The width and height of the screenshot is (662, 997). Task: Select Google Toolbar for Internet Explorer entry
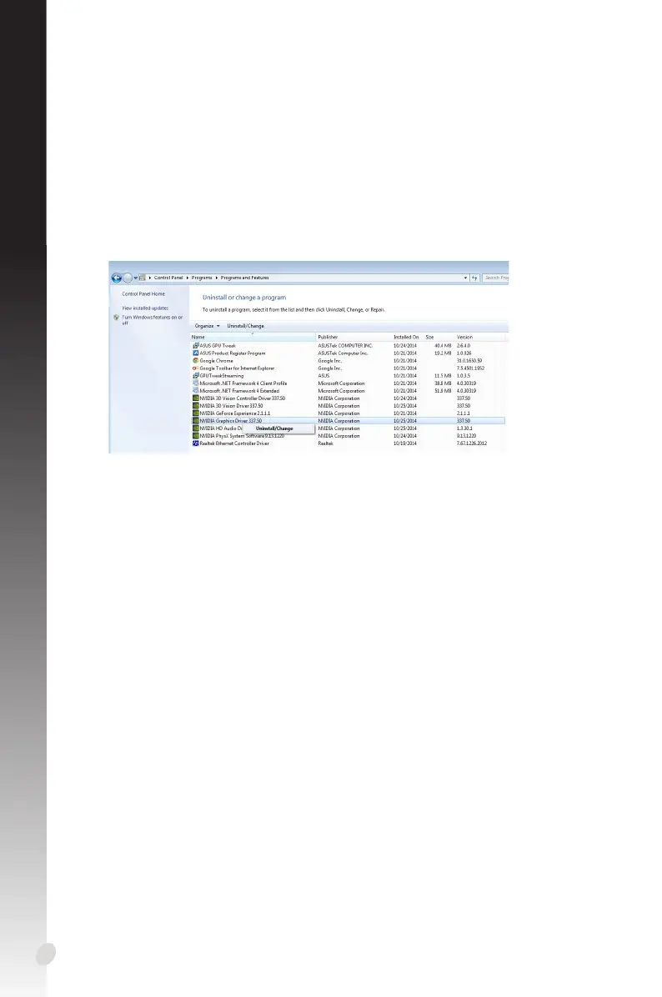coord(237,368)
